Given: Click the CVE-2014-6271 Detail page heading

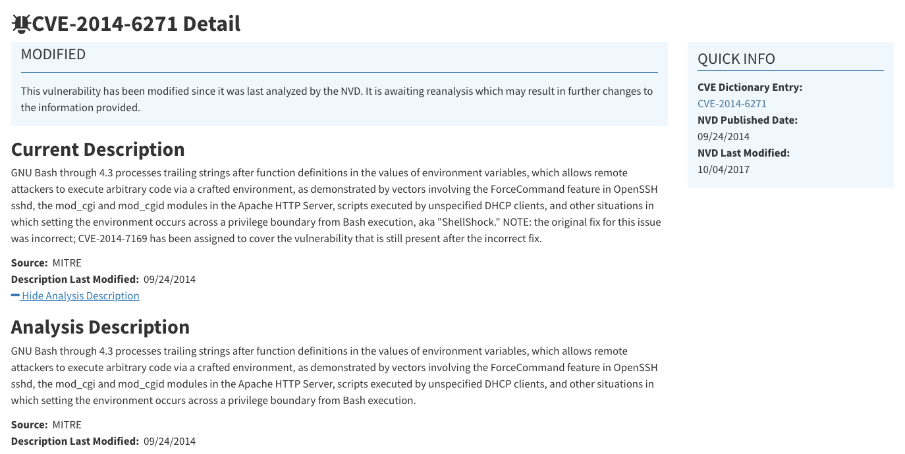Looking at the screenshot, I should pyautogui.click(x=136, y=24).
